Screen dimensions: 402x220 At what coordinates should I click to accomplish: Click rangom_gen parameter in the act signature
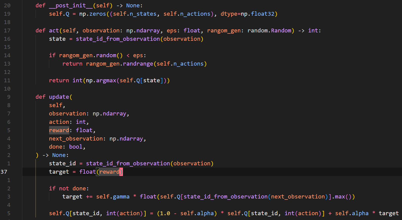coord(224,31)
